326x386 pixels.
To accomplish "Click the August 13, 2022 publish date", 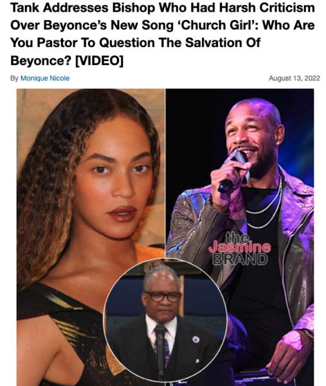I will (x=294, y=78).
